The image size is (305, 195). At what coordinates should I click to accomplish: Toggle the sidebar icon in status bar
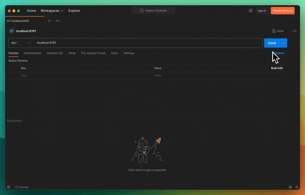(x=9, y=187)
